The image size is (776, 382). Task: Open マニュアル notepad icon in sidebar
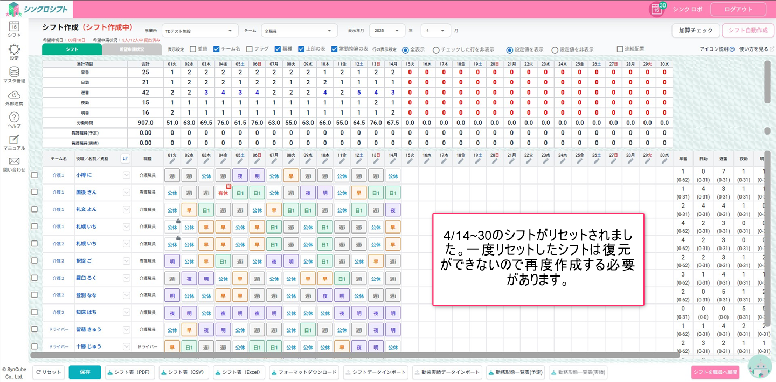pyautogui.click(x=14, y=139)
